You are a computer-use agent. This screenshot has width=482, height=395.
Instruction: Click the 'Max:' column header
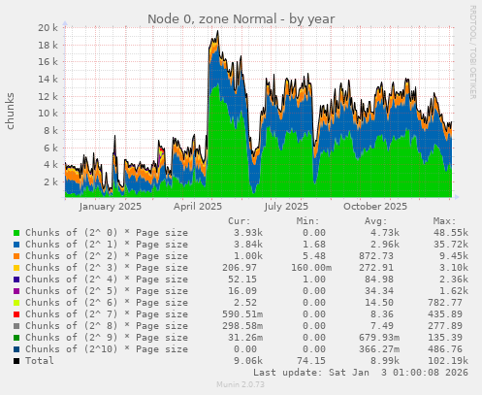tap(444, 221)
